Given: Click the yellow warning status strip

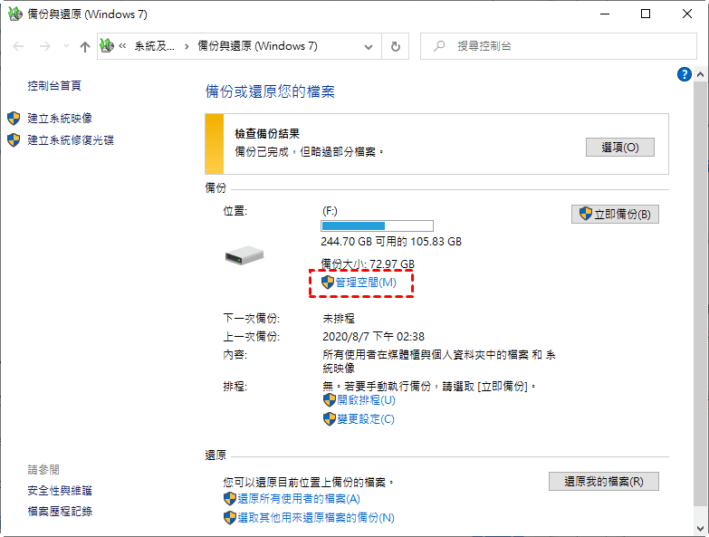Looking at the screenshot, I should point(215,144).
